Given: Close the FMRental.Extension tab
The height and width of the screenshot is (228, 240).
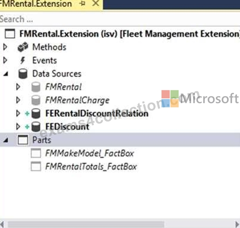Looking at the screenshot, I should [96, 3].
